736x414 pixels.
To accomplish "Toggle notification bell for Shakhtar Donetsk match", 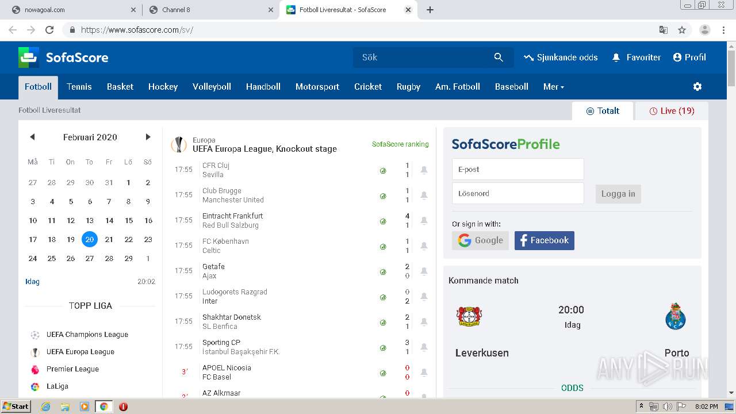I will tap(424, 321).
